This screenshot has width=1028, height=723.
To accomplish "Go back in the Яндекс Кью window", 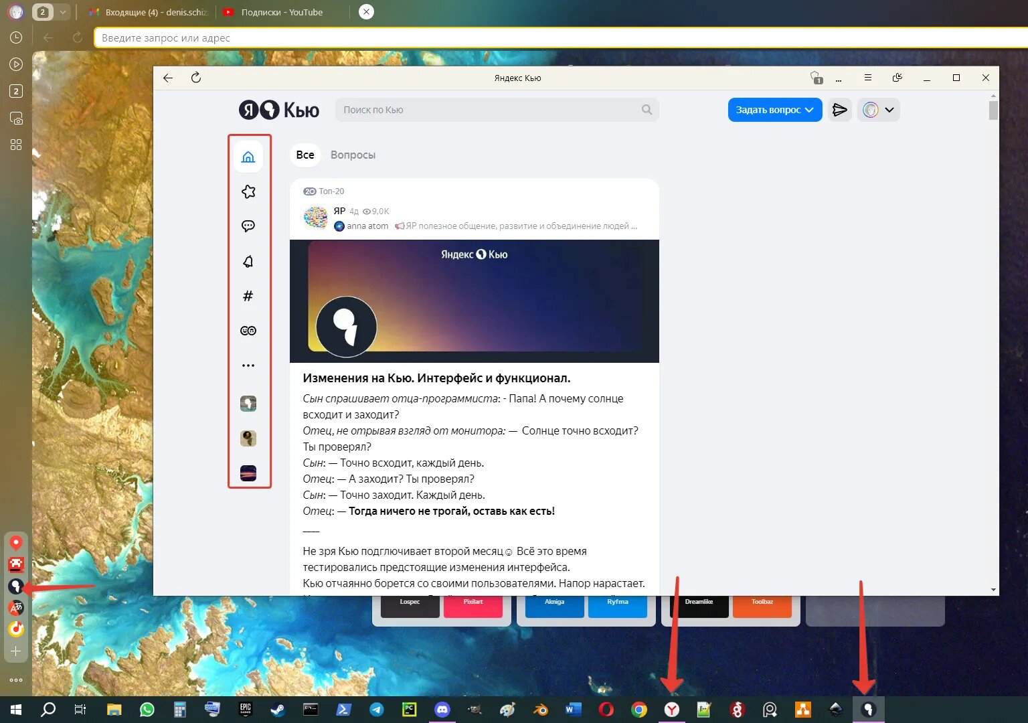I will click(168, 78).
